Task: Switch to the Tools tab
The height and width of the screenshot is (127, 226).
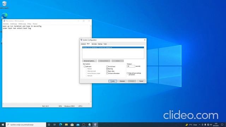Action: [x=105, y=44]
